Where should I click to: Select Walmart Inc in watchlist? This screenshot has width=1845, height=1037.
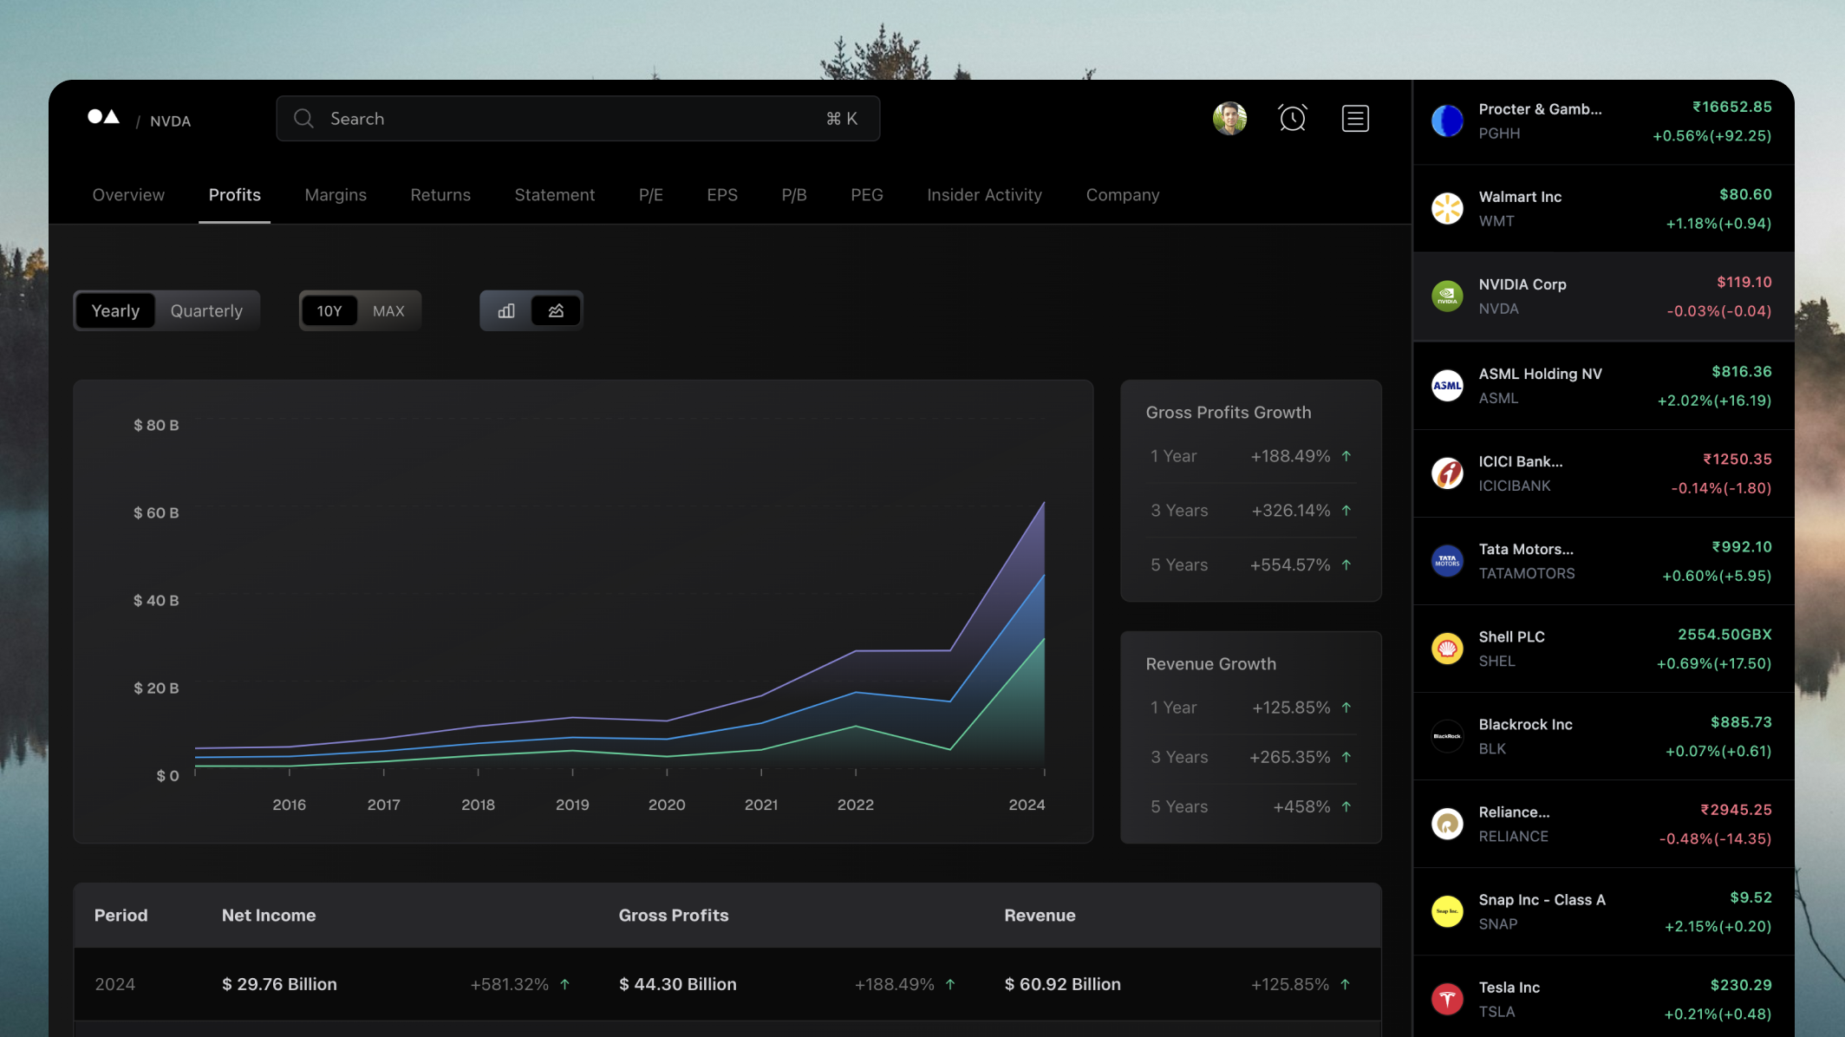[x=1603, y=209]
